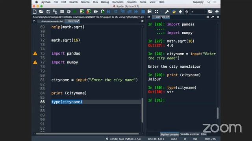Click line number 81 in gutter
The image size is (252, 141).
pyautogui.click(x=43, y=80)
